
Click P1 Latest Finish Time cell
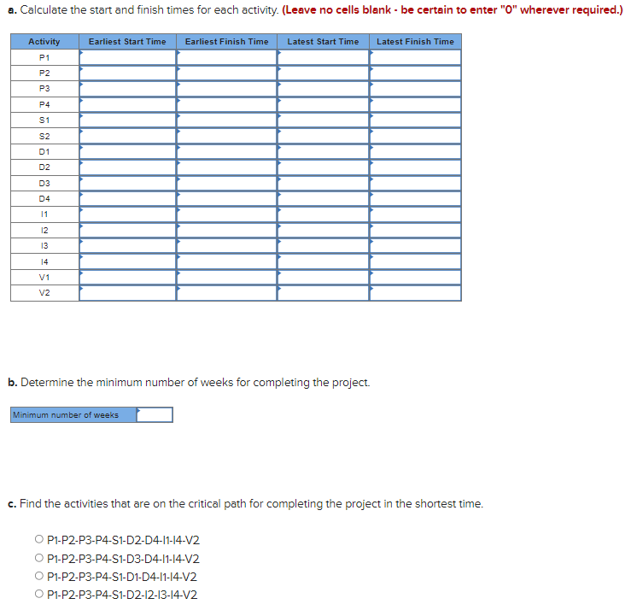point(415,57)
